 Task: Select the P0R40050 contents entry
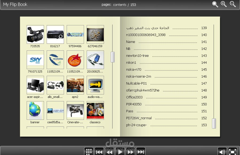(x=166, y=104)
